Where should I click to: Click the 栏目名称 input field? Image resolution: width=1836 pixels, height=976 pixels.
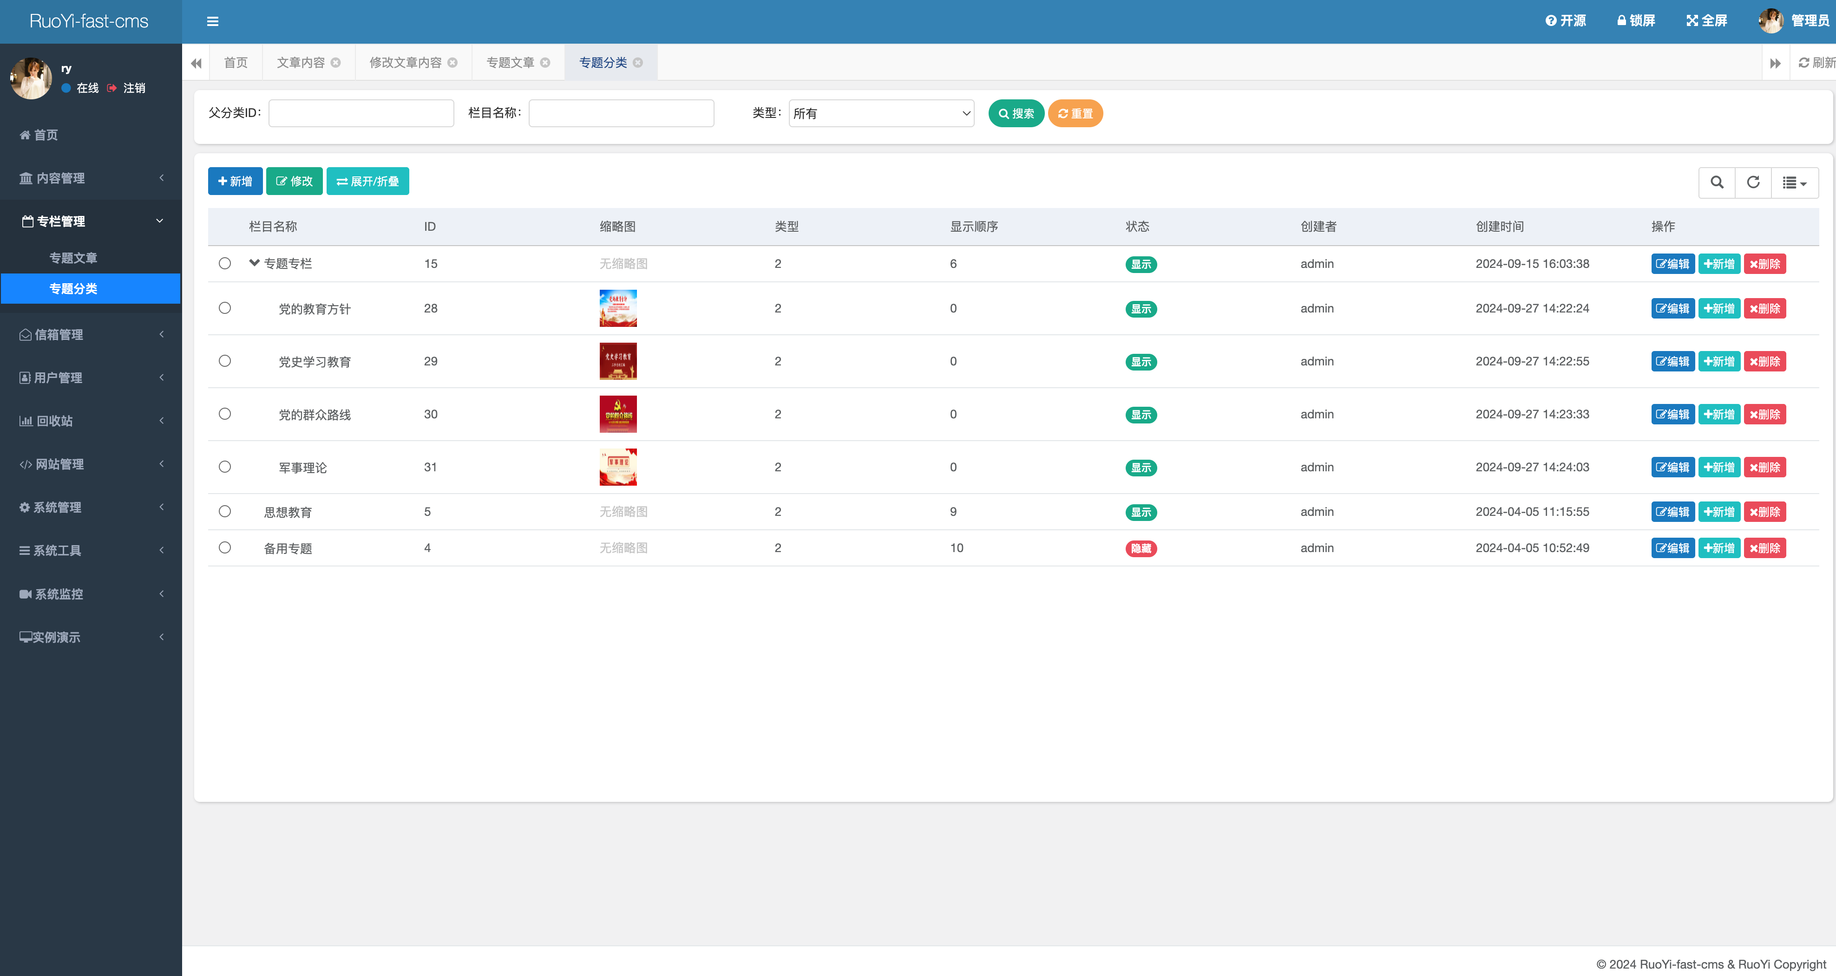pyautogui.click(x=621, y=113)
